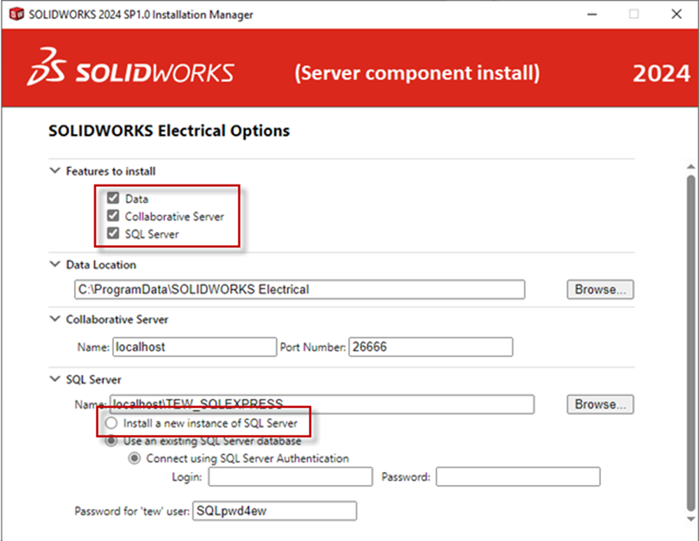Click the Port Number field

point(430,346)
